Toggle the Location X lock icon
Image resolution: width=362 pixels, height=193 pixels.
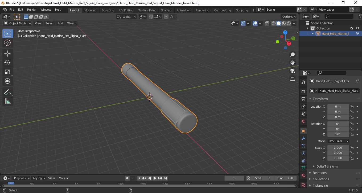352,107
